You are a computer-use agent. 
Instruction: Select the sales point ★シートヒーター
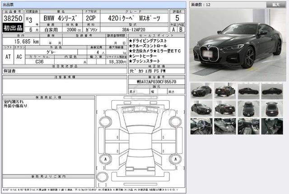click(x=143, y=56)
